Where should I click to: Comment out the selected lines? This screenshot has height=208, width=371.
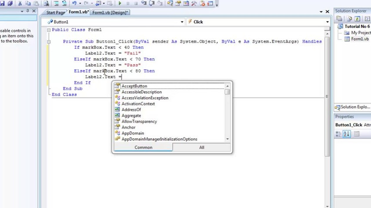point(56,3)
